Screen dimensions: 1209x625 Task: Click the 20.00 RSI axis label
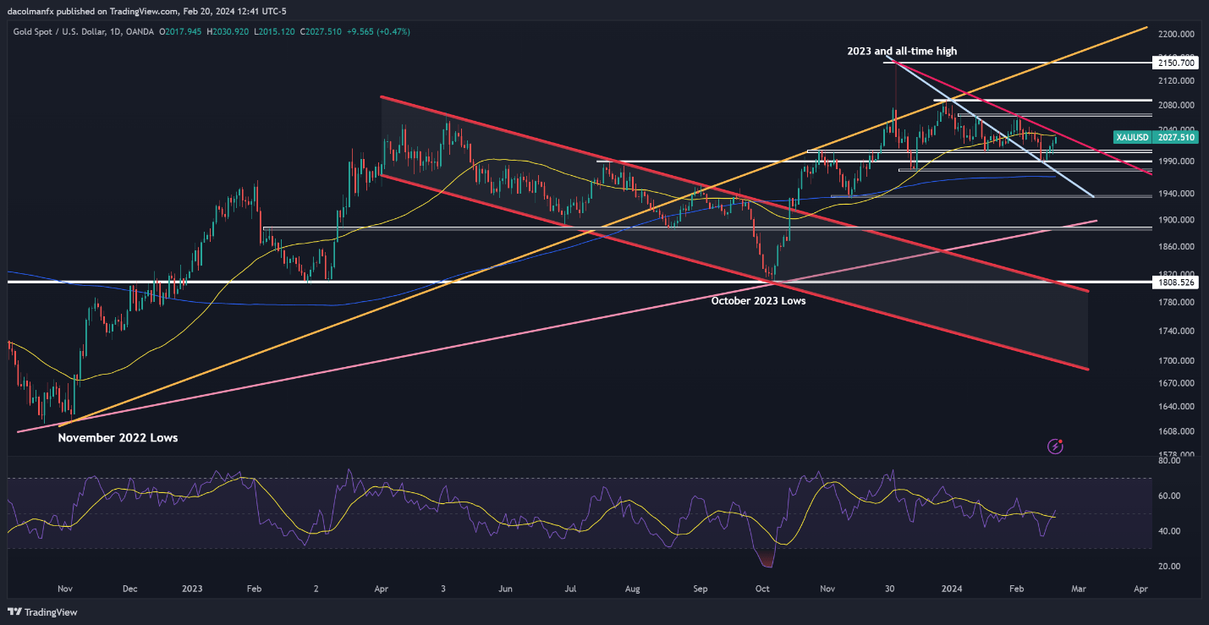click(x=1169, y=567)
